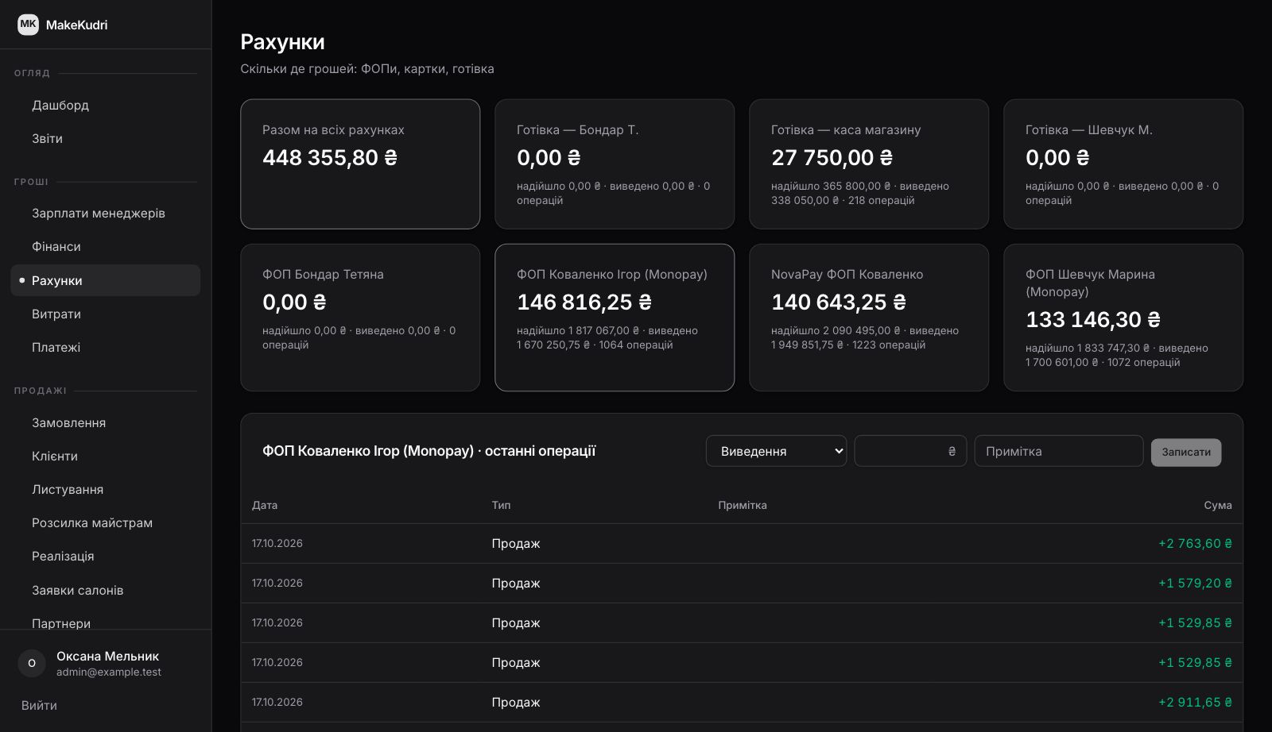Click the +2 763,60 ₴ amount
The width and height of the screenshot is (1272, 732).
pos(1195,544)
